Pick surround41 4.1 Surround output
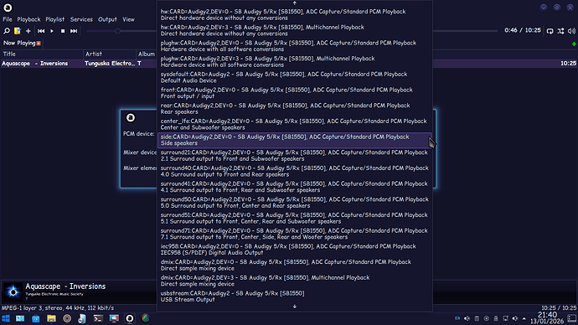The width and height of the screenshot is (578, 325). (295, 187)
